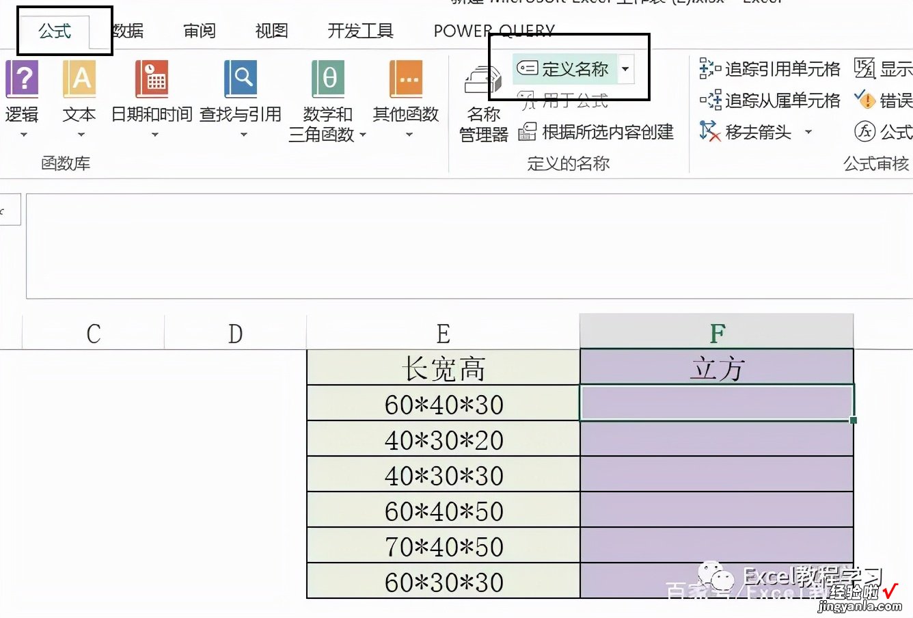Click the 定义名称 define name button

[x=564, y=69]
